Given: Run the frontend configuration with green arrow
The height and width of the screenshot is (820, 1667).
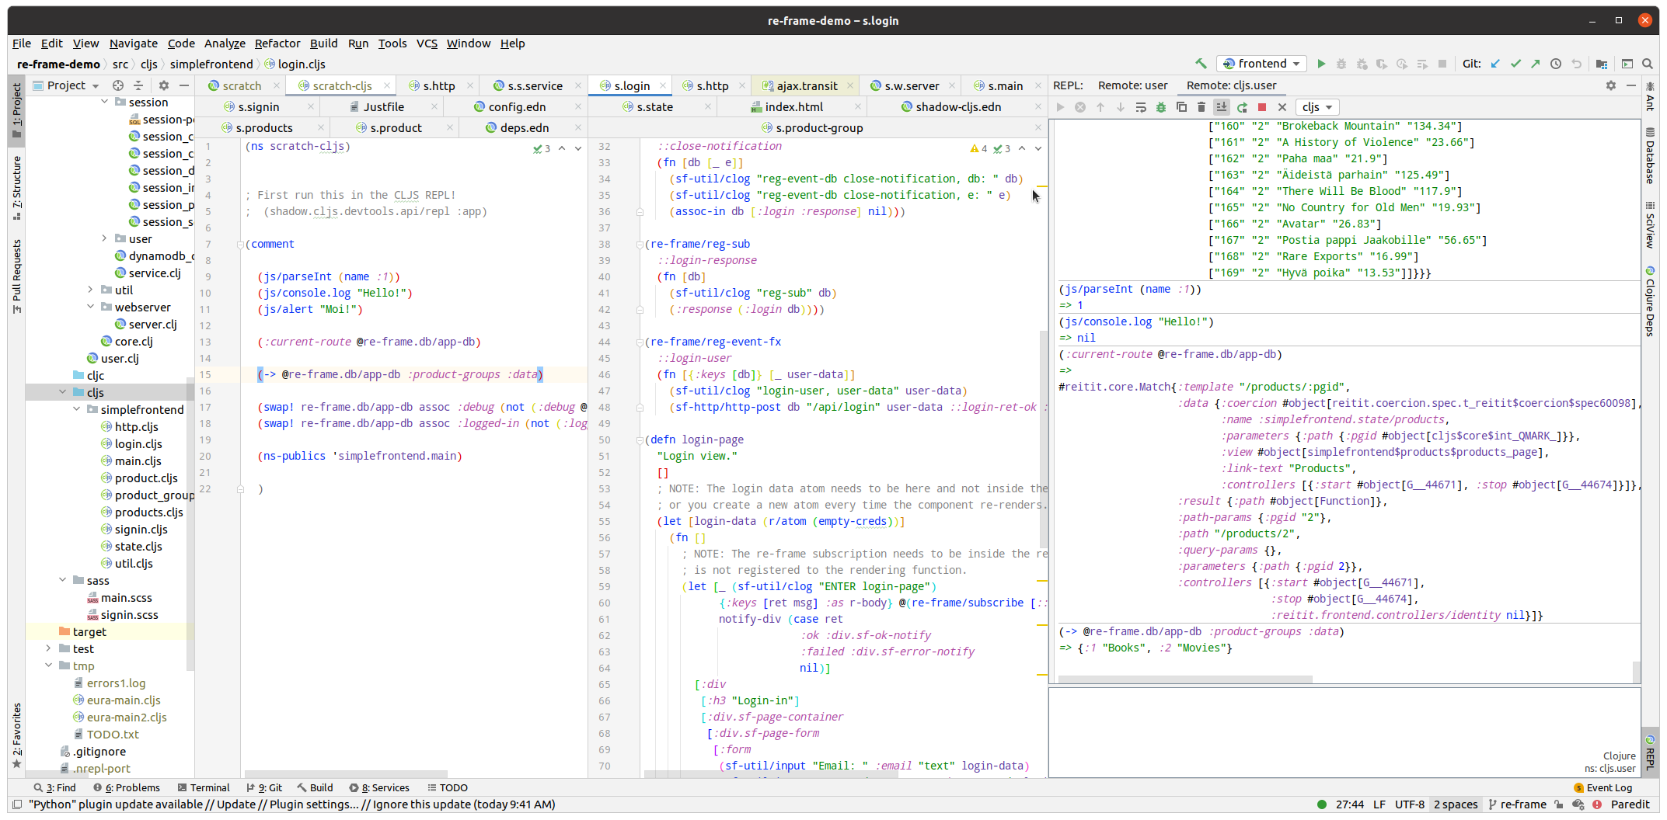Looking at the screenshot, I should 1321,64.
